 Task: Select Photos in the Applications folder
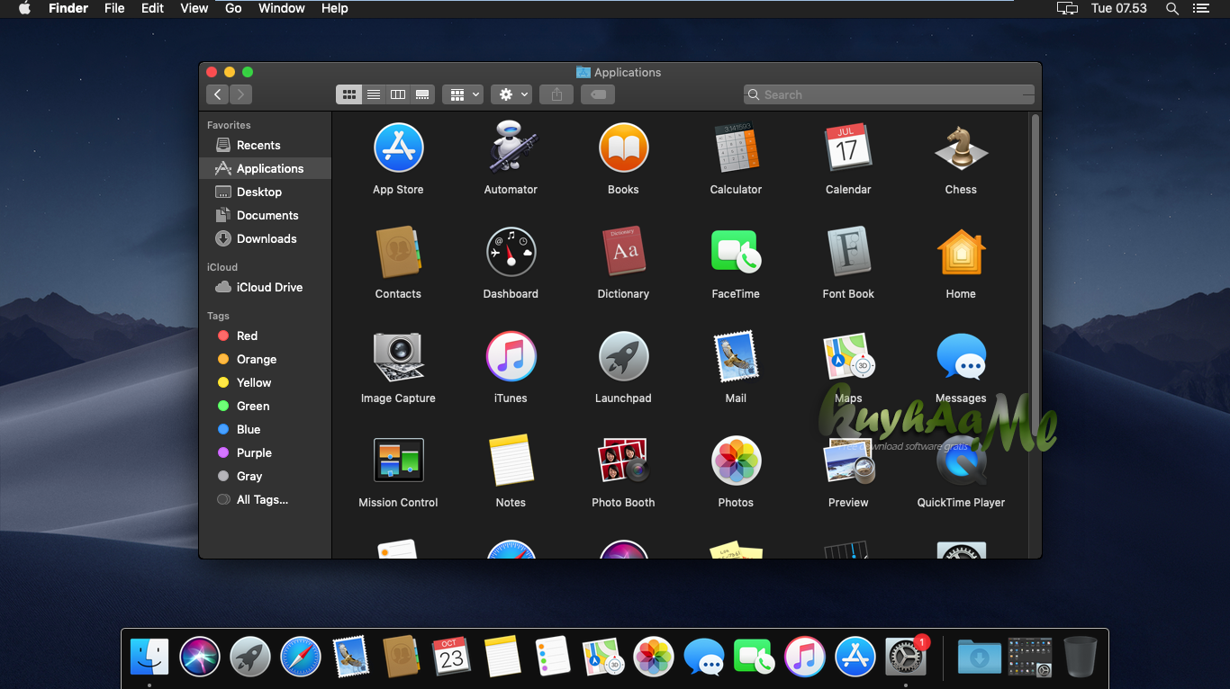(x=736, y=461)
